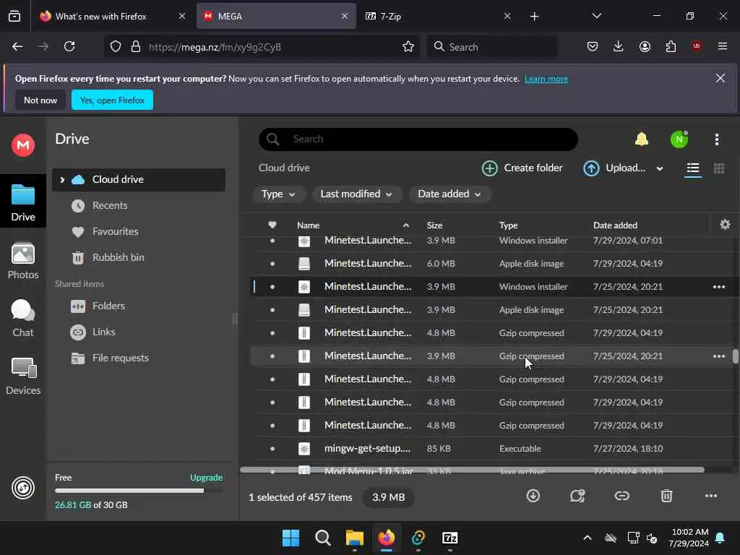This screenshot has width=740, height=555.
Task: Open MEGA top-right three-dot menu
Action: pos(716,139)
